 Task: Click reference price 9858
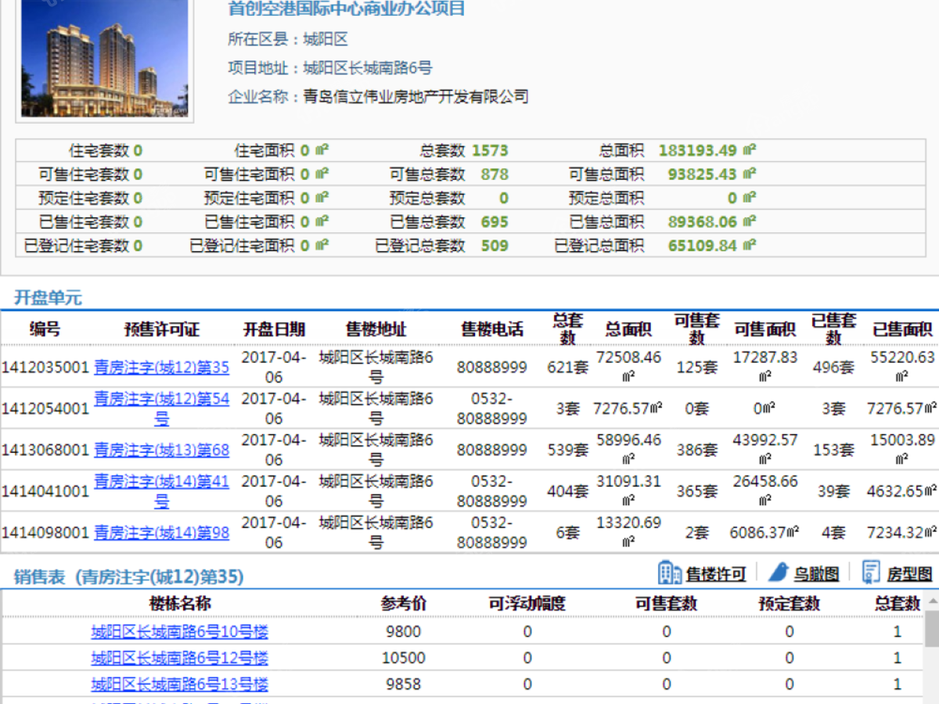pos(404,684)
